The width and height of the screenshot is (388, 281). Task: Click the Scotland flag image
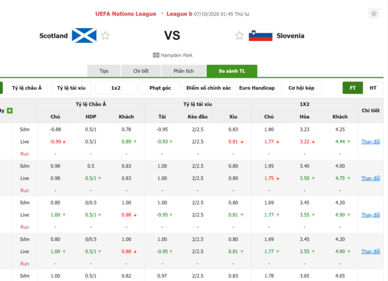point(84,35)
